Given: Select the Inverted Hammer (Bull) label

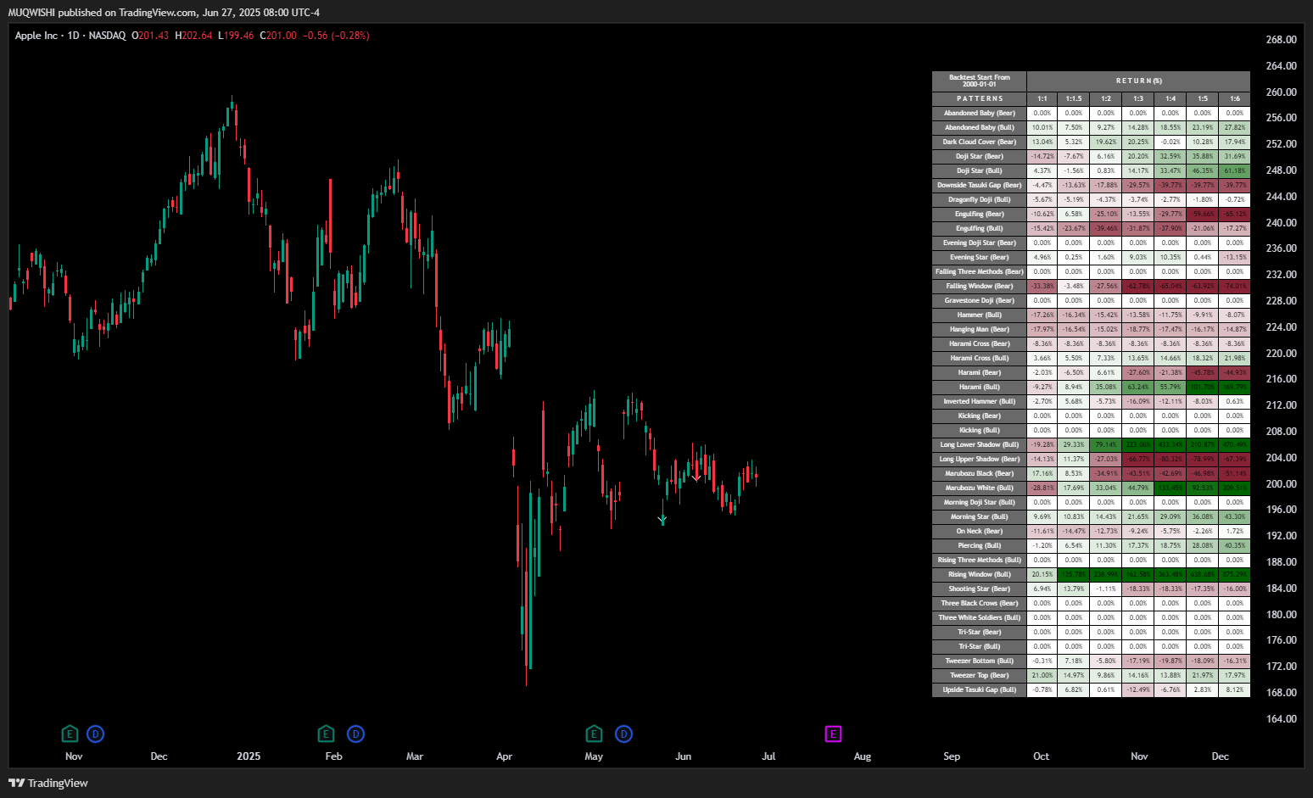Looking at the screenshot, I should pos(980,402).
